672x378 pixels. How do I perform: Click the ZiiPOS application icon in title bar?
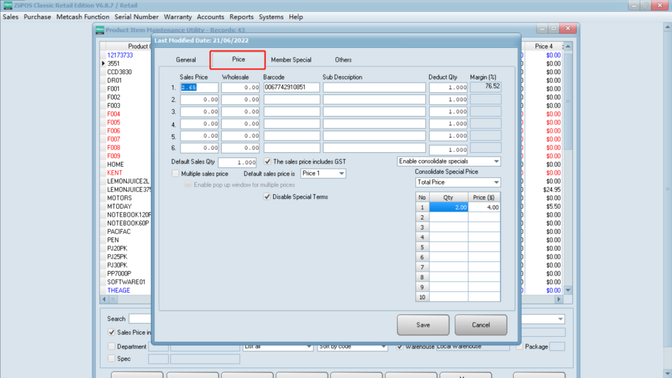pyautogui.click(x=7, y=5)
